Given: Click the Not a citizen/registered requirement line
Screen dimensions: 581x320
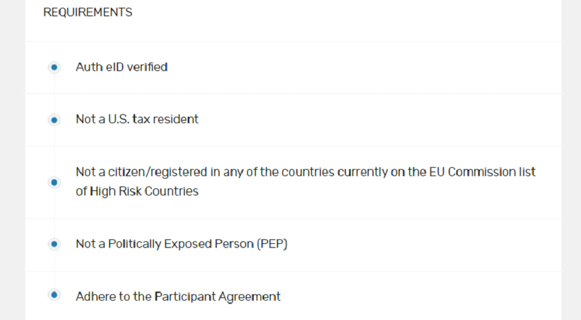Looking at the screenshot, I should 305,172.
